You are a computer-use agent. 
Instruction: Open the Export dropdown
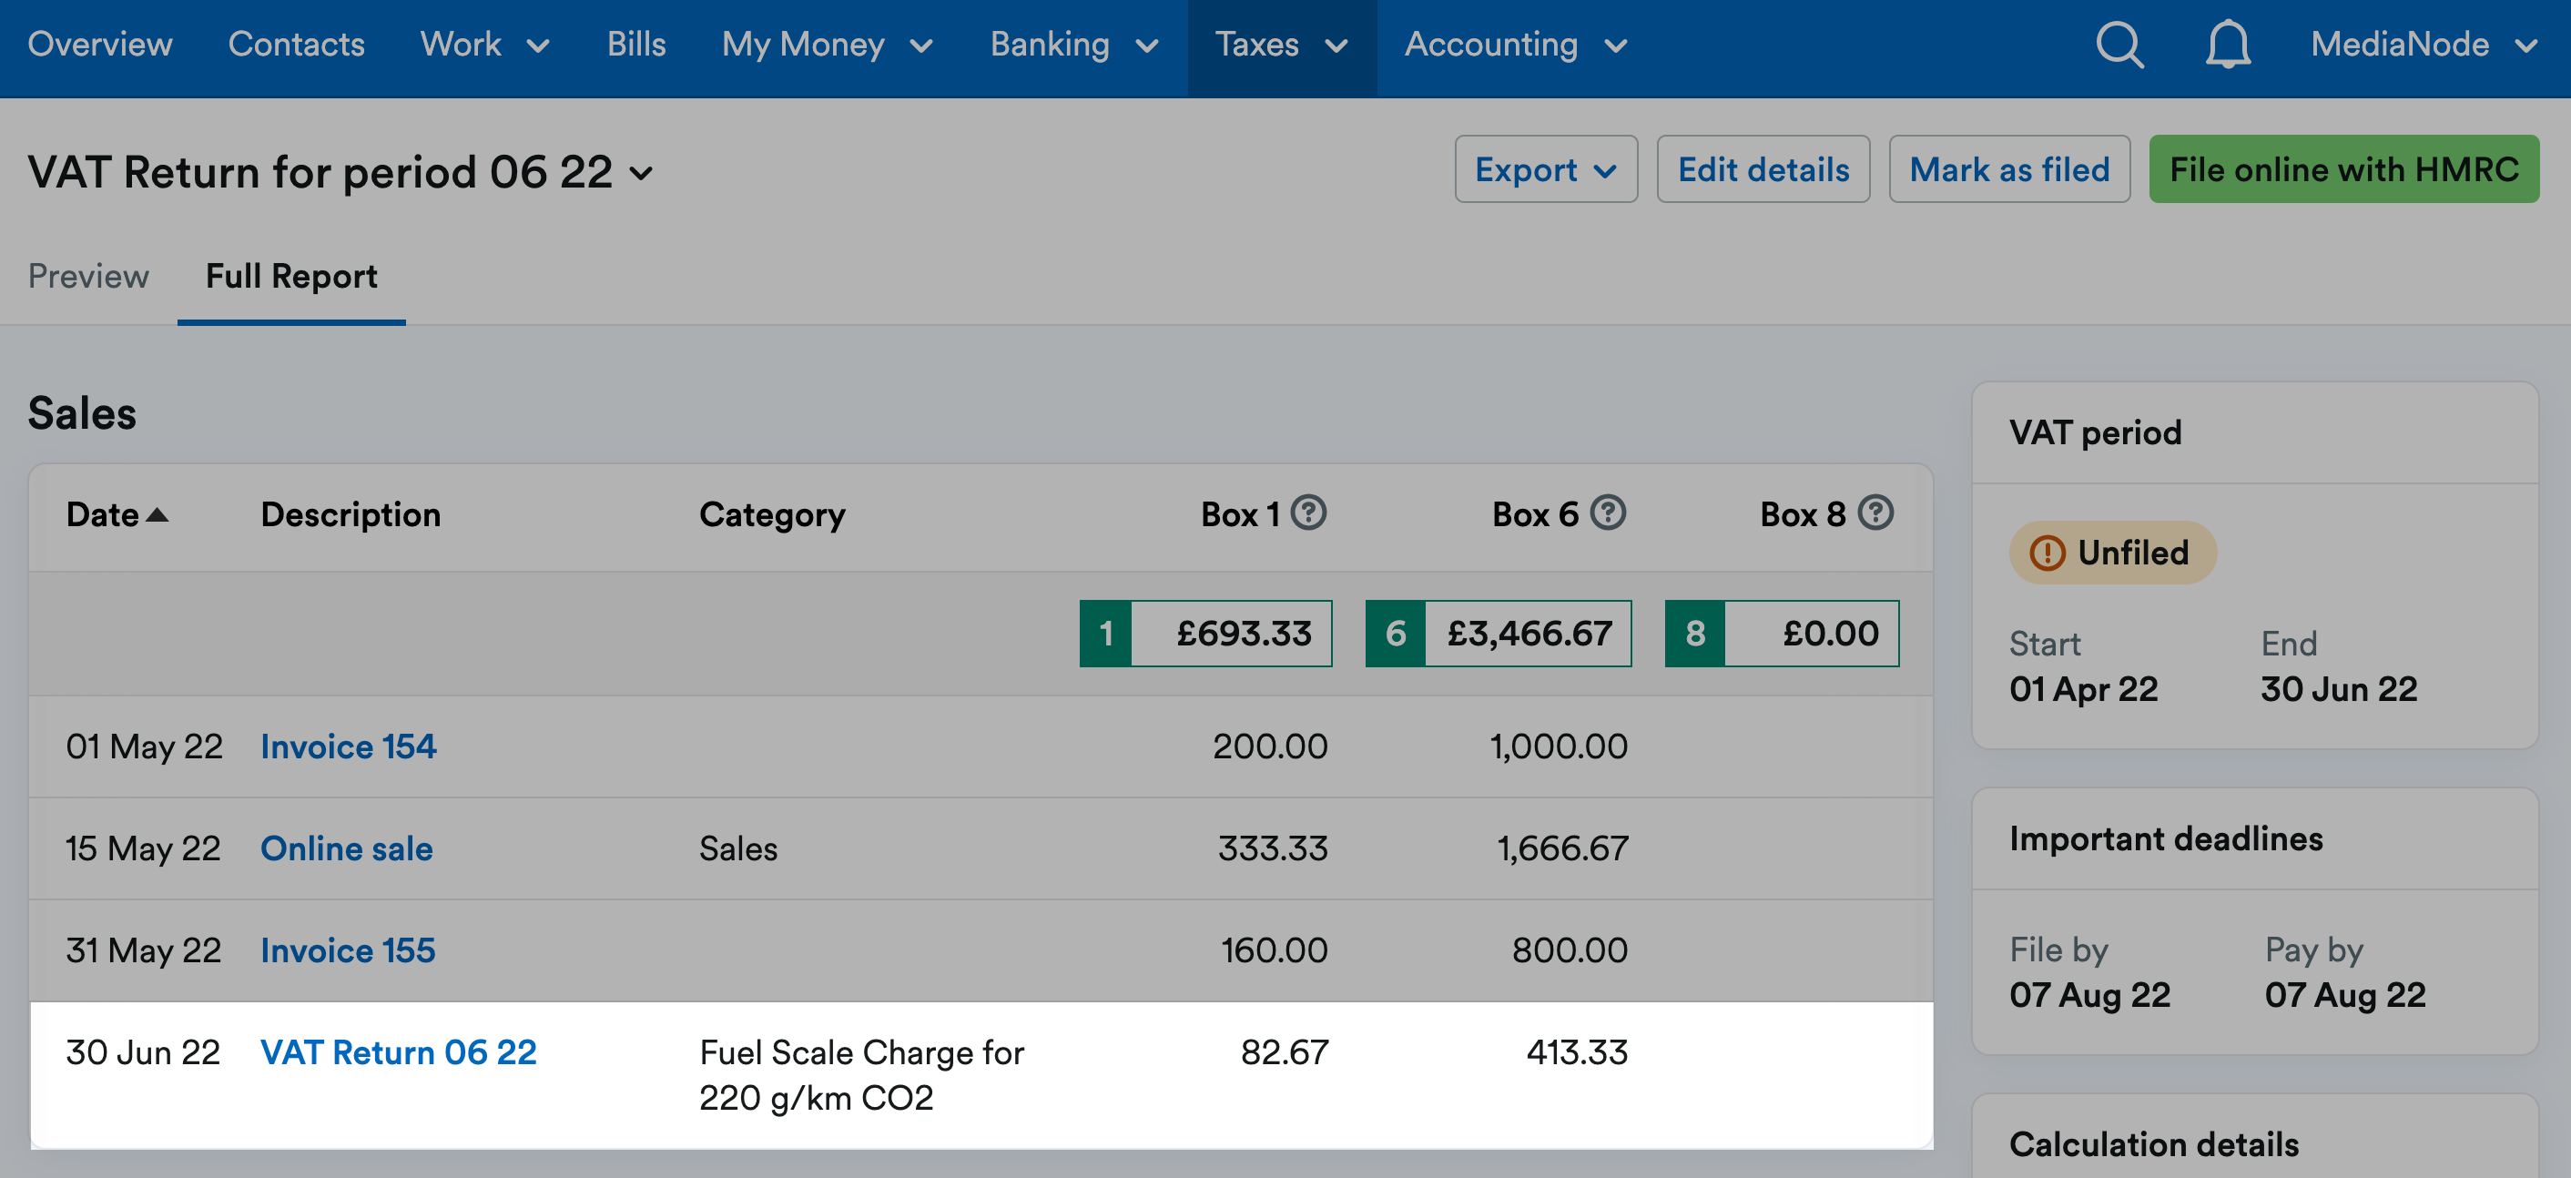pyautogui.click(x=1546, y=169)
